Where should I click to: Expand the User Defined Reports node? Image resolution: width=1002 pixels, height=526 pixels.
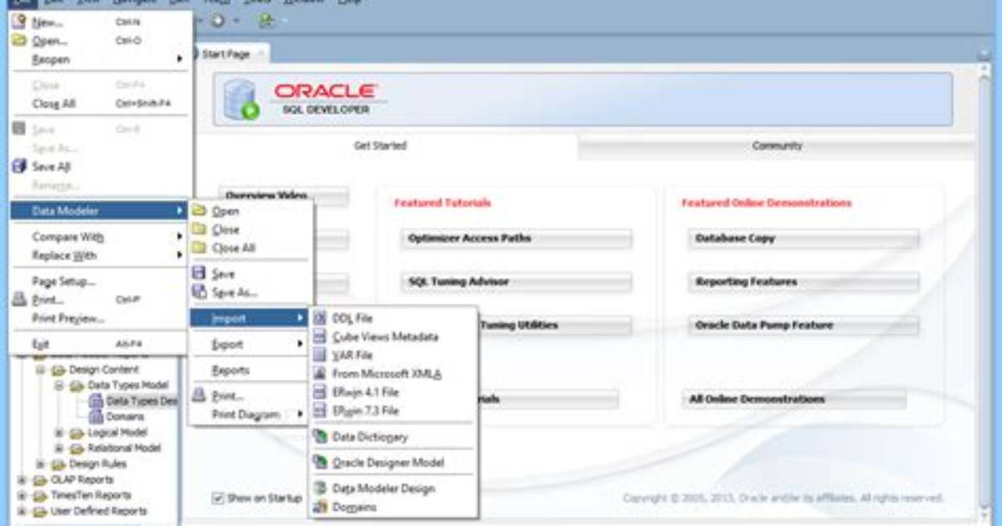click(x=22, y=511)
